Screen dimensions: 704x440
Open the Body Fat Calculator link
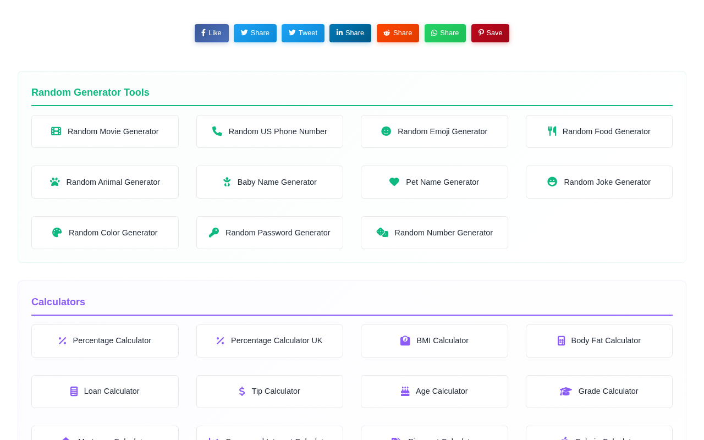[x=599, y=341]
